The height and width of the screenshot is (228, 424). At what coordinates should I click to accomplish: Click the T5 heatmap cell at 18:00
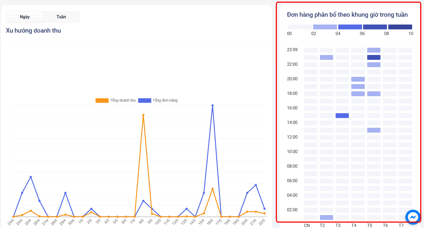click(x=374, y=94)
